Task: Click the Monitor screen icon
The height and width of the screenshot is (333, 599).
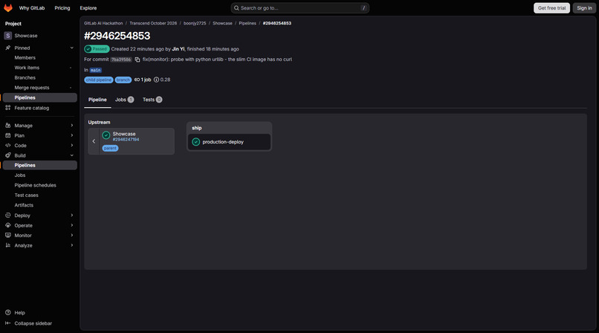Action: (7, 235)
